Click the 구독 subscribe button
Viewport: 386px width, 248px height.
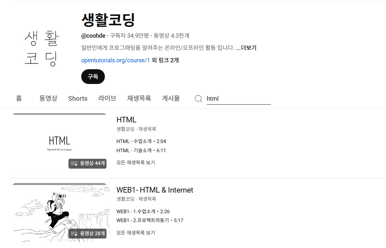tap(93, 76)
